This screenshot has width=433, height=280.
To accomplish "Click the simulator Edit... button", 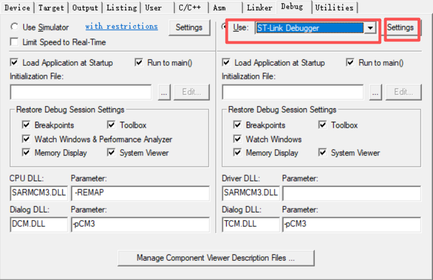I will [x=192, y=92].
